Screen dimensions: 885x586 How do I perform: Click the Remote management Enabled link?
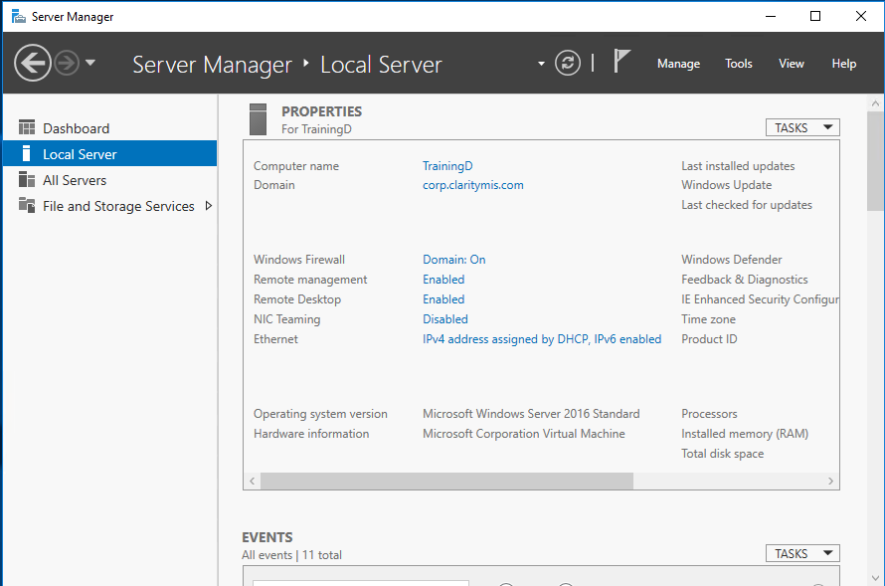coord(443,280)
